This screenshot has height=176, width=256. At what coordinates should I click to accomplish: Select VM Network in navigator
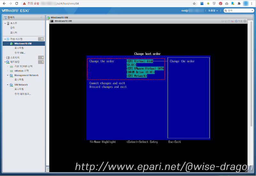21,85
